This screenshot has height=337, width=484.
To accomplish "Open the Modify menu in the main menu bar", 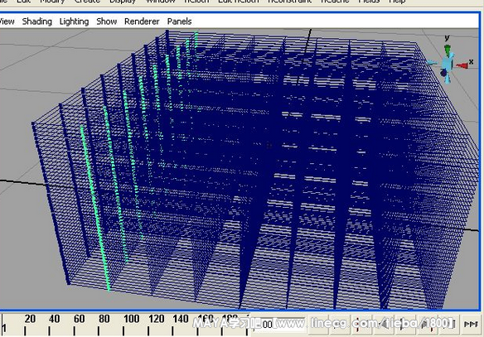I will (x=52, y=2).
